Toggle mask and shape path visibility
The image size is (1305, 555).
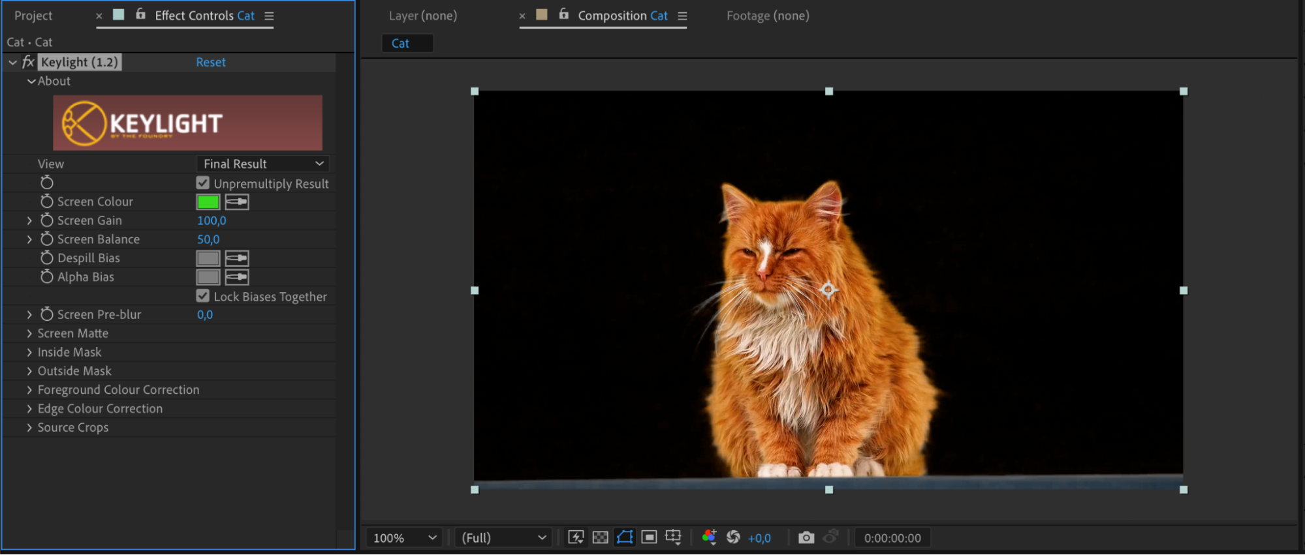click(625, 537)
